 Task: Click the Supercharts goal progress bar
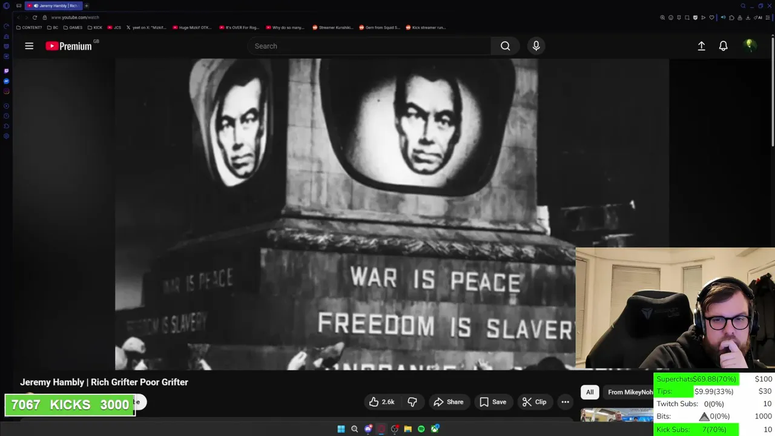(696, 379)
